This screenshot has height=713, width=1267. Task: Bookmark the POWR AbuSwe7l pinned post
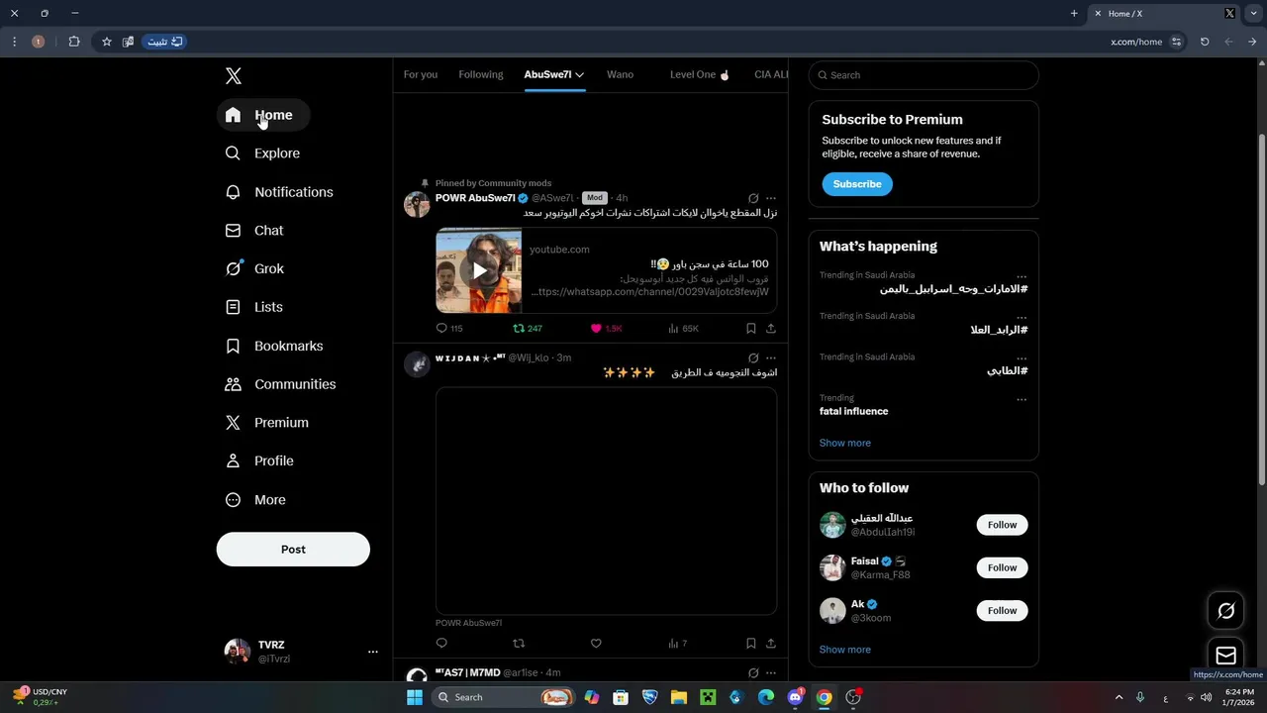(751, 329)
